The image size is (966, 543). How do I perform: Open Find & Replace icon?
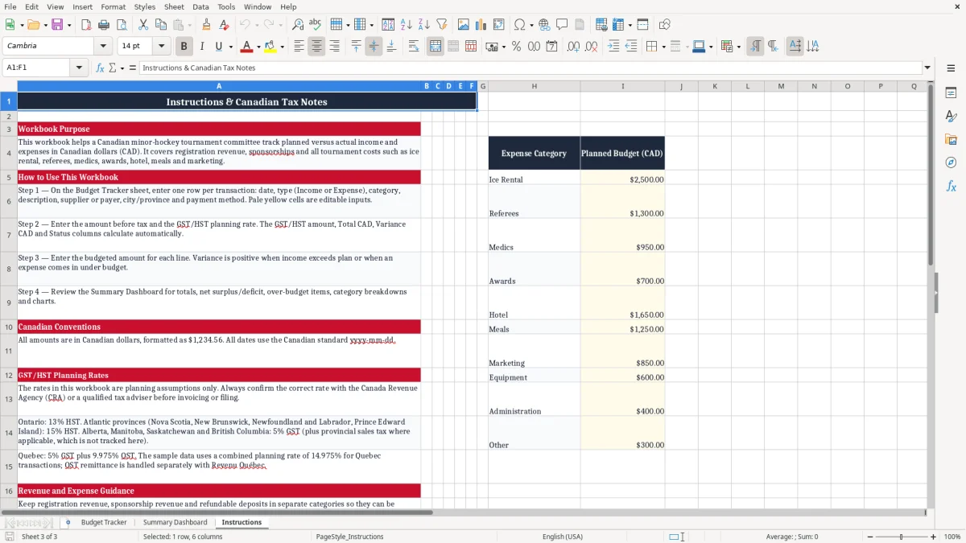pos(297,25)
